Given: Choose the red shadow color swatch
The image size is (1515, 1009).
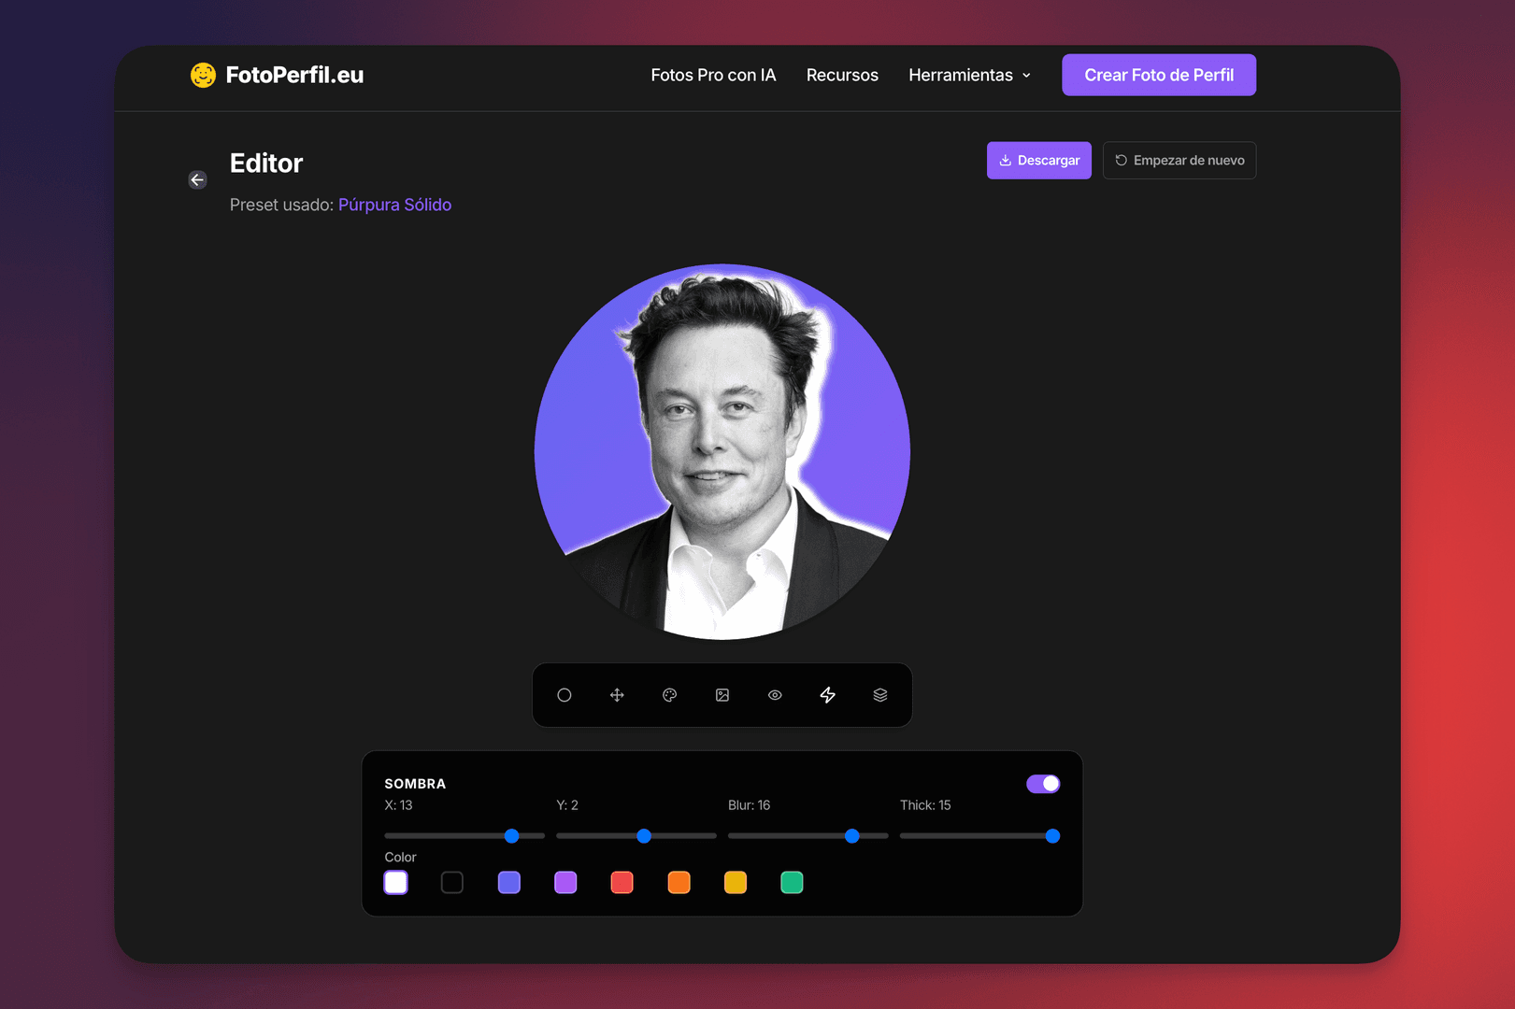Looking at the screenshot, I should click(x=622, y=883).
